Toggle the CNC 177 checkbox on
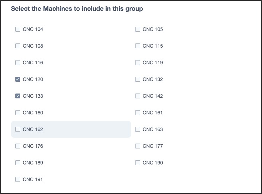 tap(138, 146)
